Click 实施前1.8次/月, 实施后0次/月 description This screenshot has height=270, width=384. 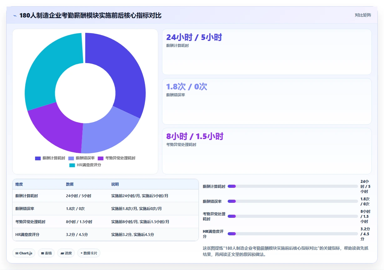pos(137,209)
